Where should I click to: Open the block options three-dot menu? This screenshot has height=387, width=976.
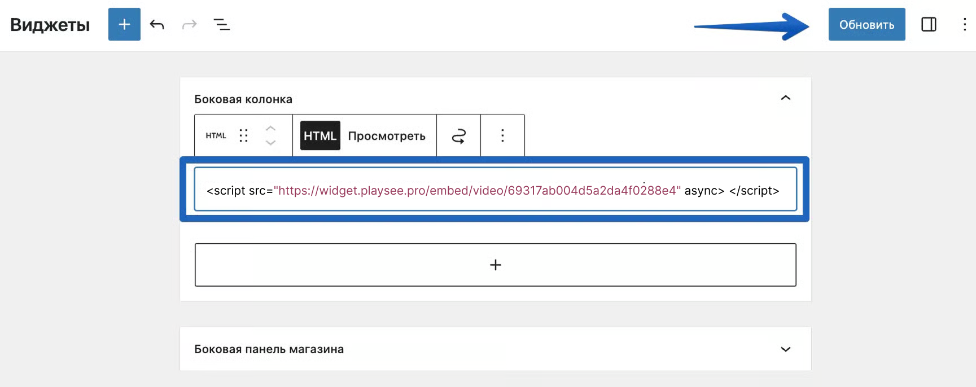pyautogui.click(x=502, y=135)
